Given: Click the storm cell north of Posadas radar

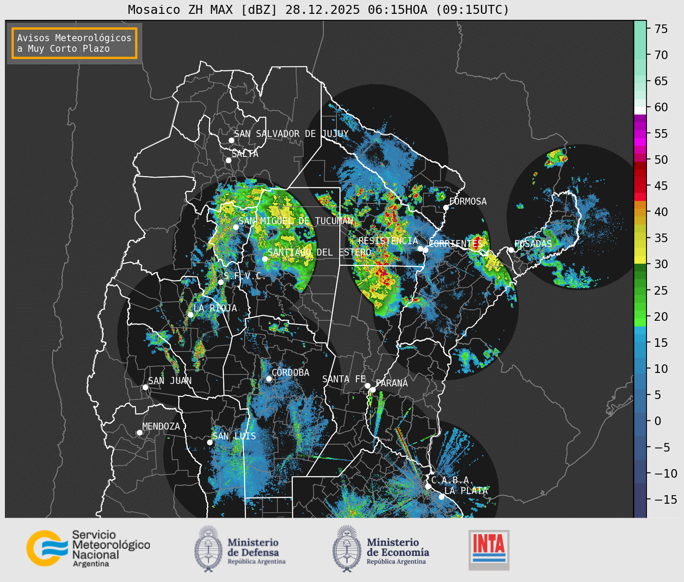Looking at the screenshot, I should point(556,158).
